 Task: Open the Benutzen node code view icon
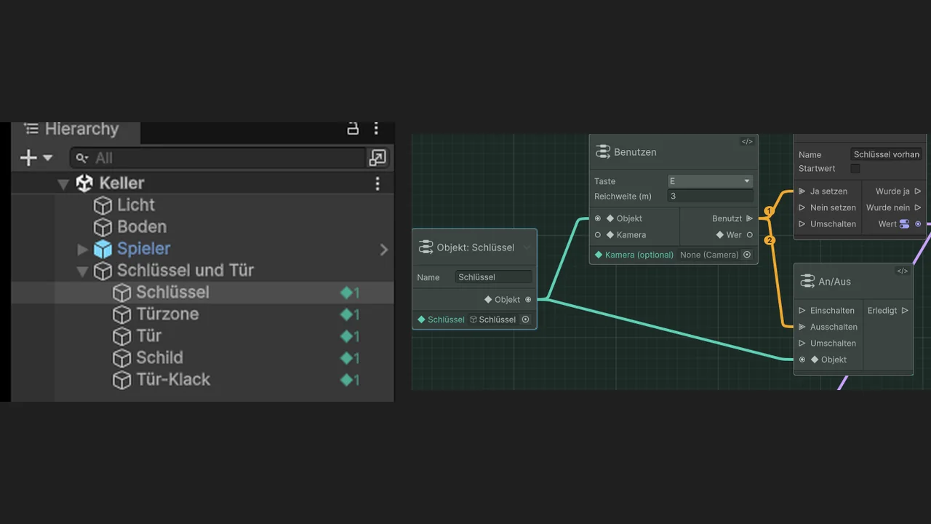(747, 141)
